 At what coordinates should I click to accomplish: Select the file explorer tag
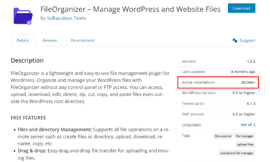[x=222, y=136]
